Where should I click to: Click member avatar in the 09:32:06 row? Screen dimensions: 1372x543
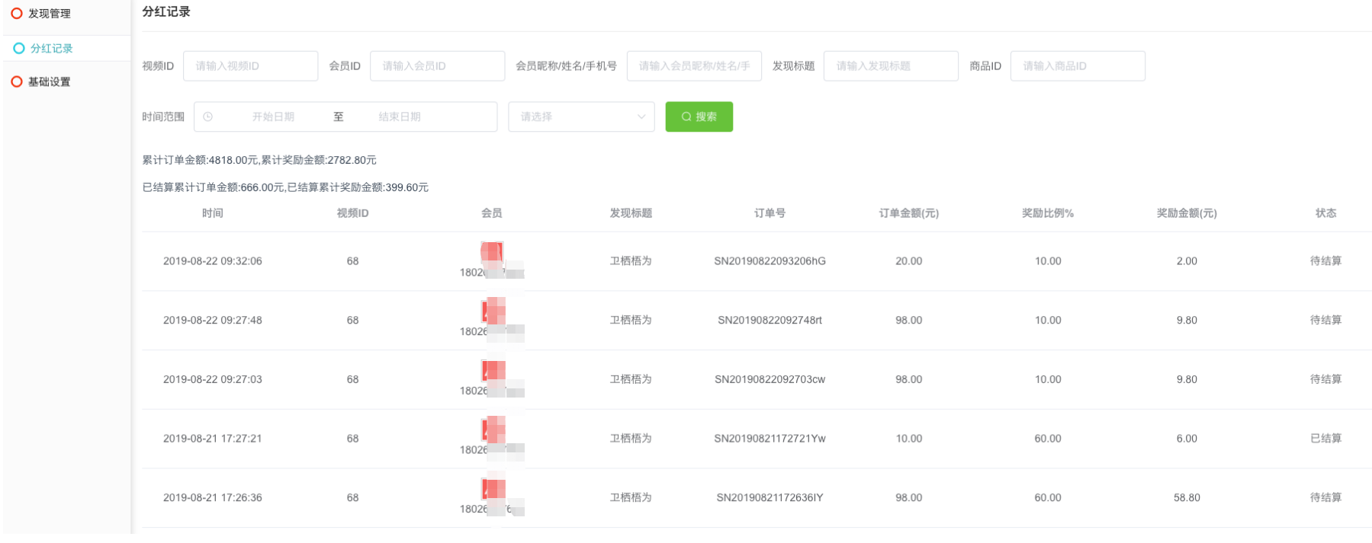(492, 252)
